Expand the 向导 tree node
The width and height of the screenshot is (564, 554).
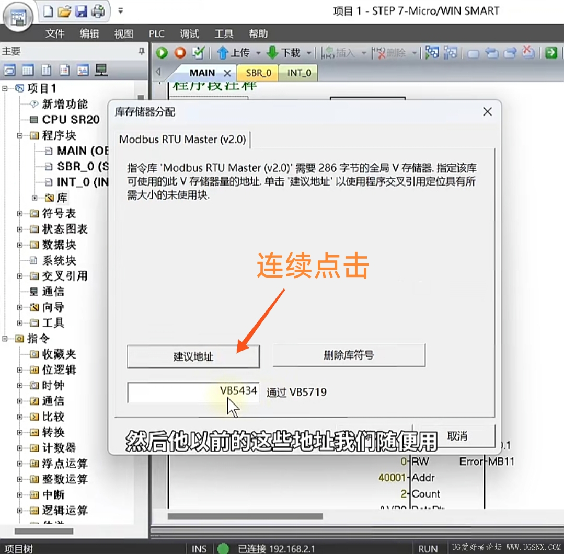click(20, 307)
